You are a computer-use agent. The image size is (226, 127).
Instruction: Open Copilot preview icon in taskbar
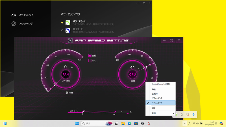coord(221,123)
